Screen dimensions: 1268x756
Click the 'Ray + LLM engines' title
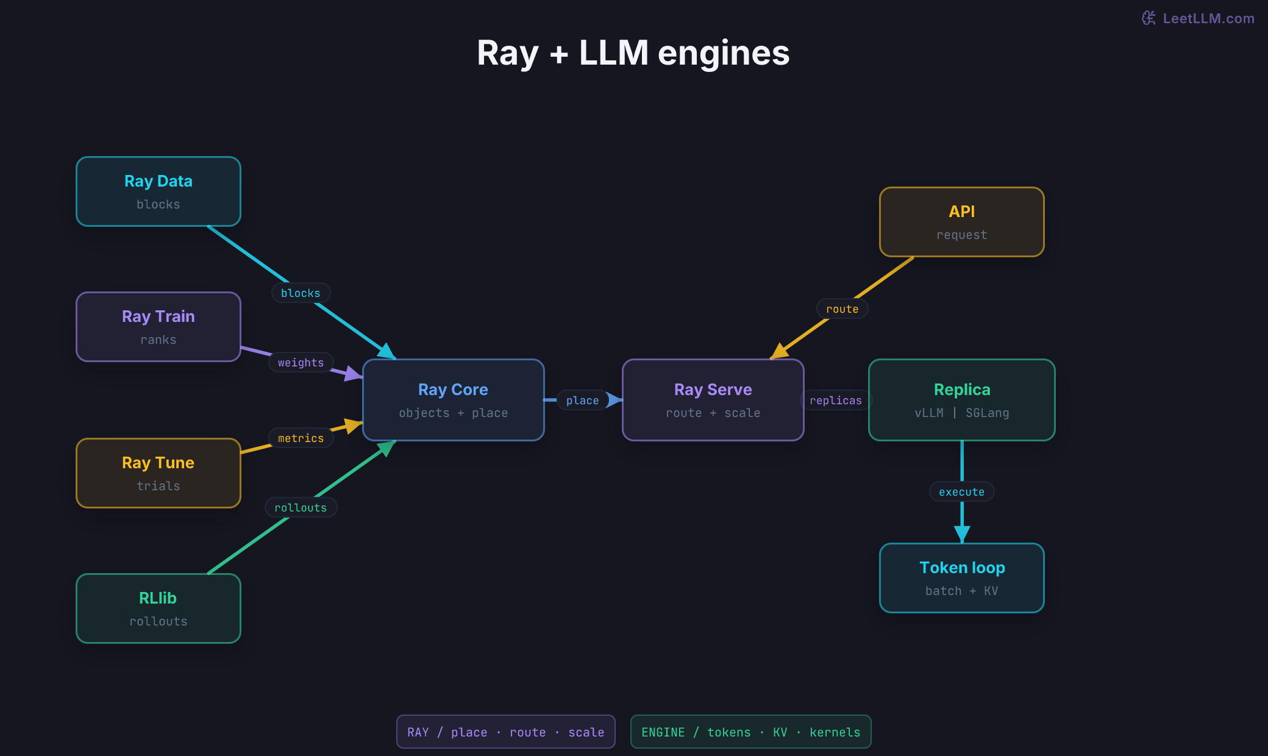(x=633, y=53)
